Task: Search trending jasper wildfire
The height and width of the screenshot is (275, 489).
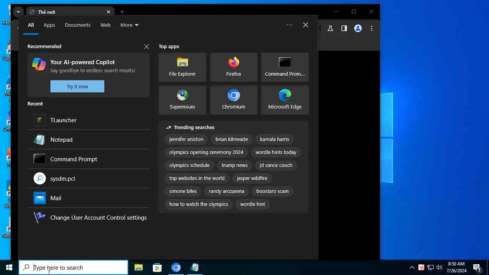Action: tap(252, 178)
